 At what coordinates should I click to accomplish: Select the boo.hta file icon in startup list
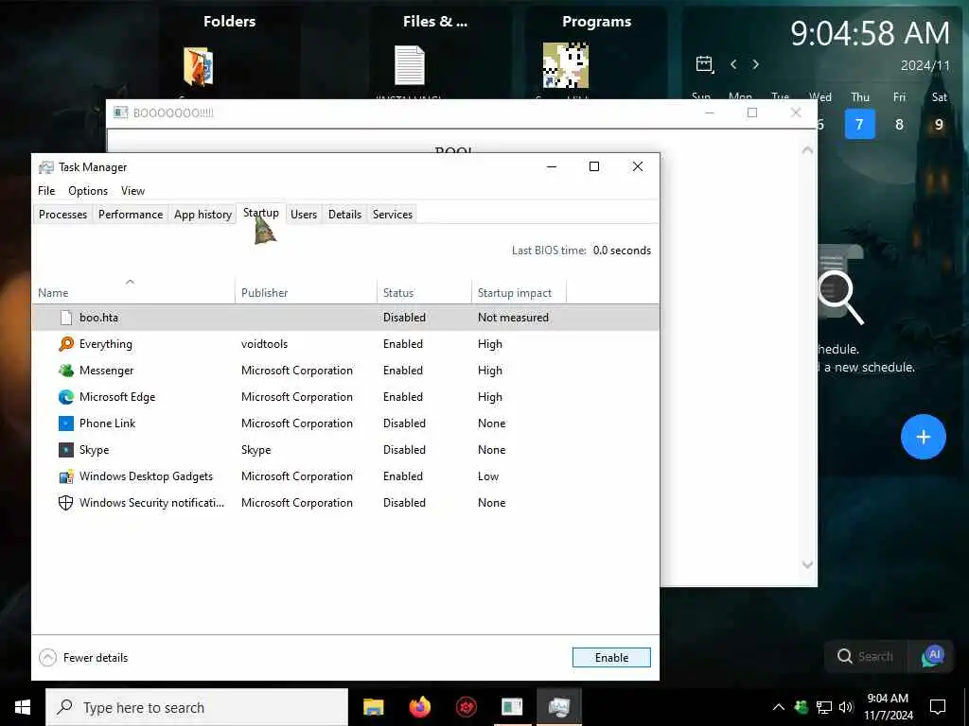tap(66, 318)
